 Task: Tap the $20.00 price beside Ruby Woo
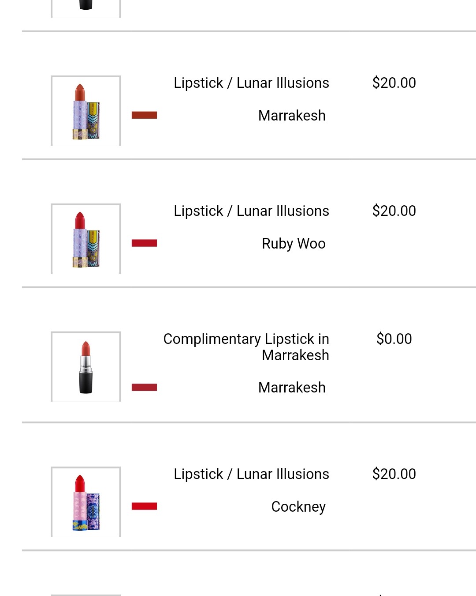click(394, 211)
